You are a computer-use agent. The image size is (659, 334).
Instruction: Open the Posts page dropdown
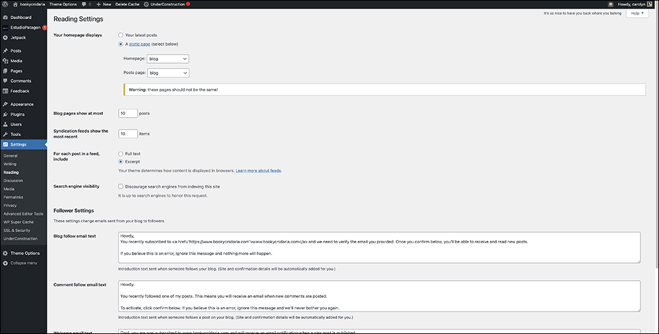168,73
